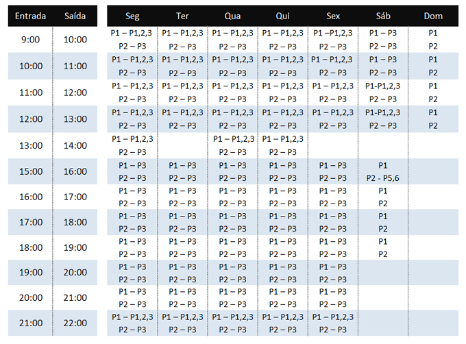Viewport: 466px width, 344px height.
Task: Select the 14:00 Saída time cell
Action: click(75, 145)
